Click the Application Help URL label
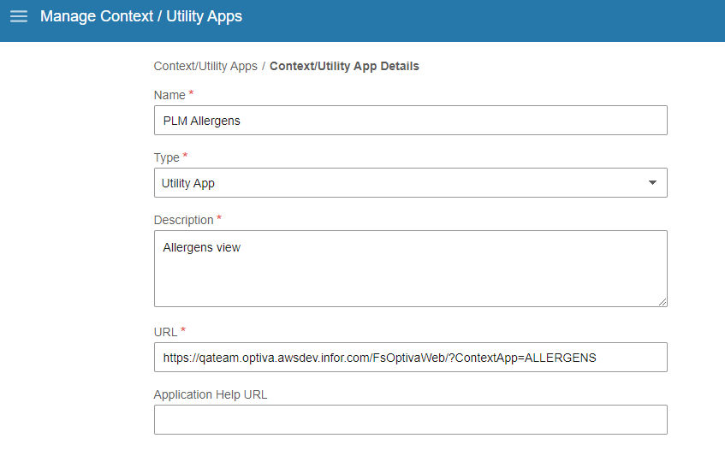 (211, 394)
